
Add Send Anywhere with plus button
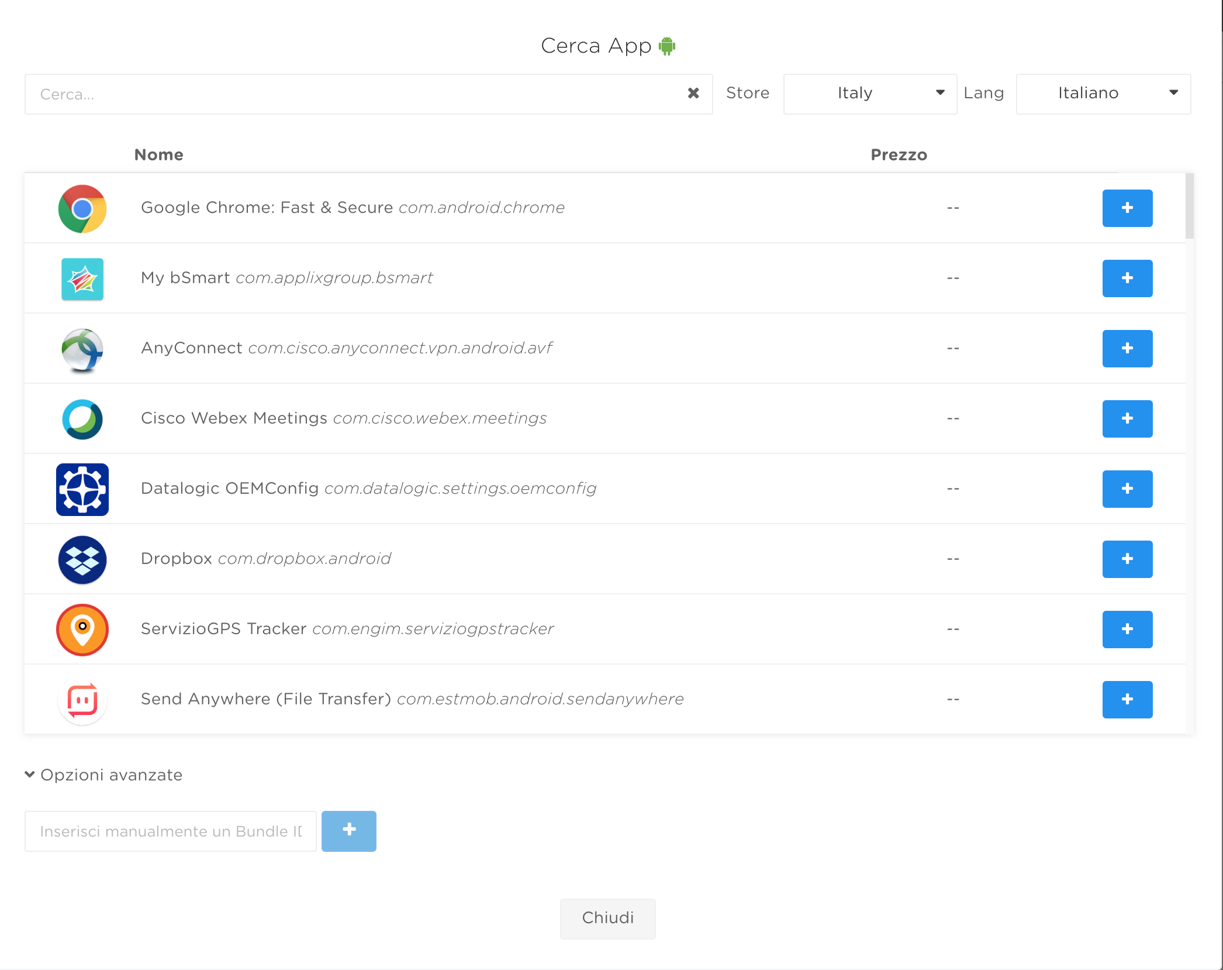[x=1127, y=700]
